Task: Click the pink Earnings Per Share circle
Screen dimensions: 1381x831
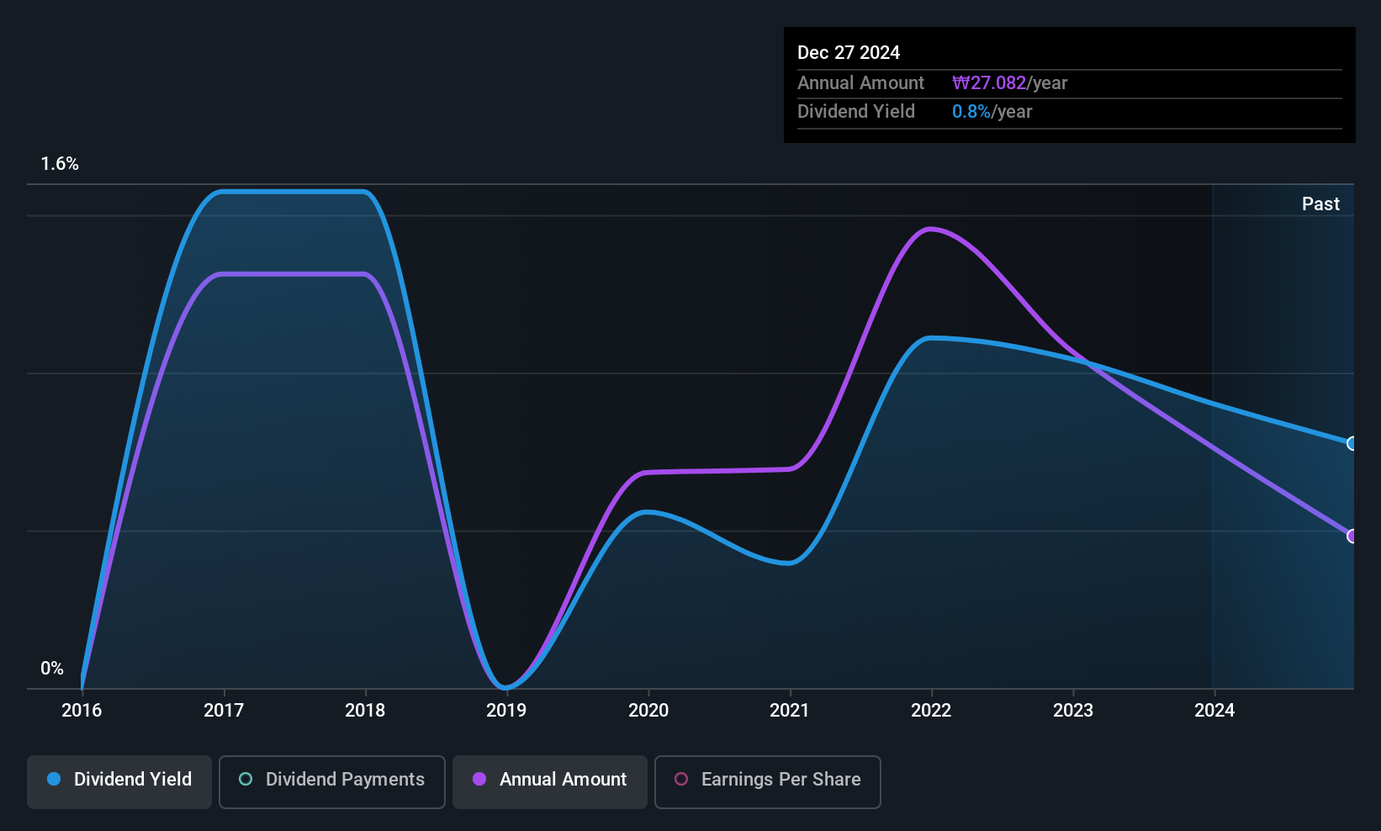Action: coord(681,779)
